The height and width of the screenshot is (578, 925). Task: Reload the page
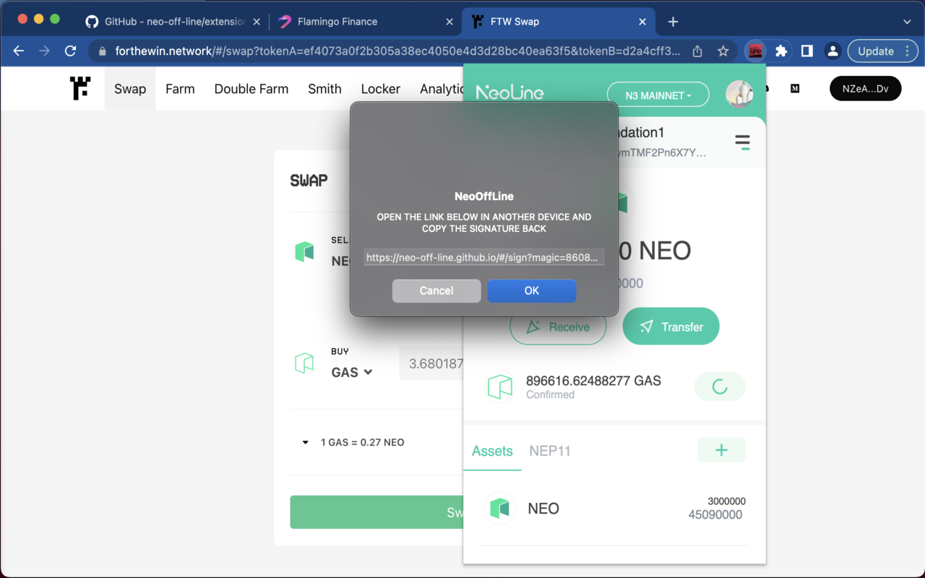point(70,51)
